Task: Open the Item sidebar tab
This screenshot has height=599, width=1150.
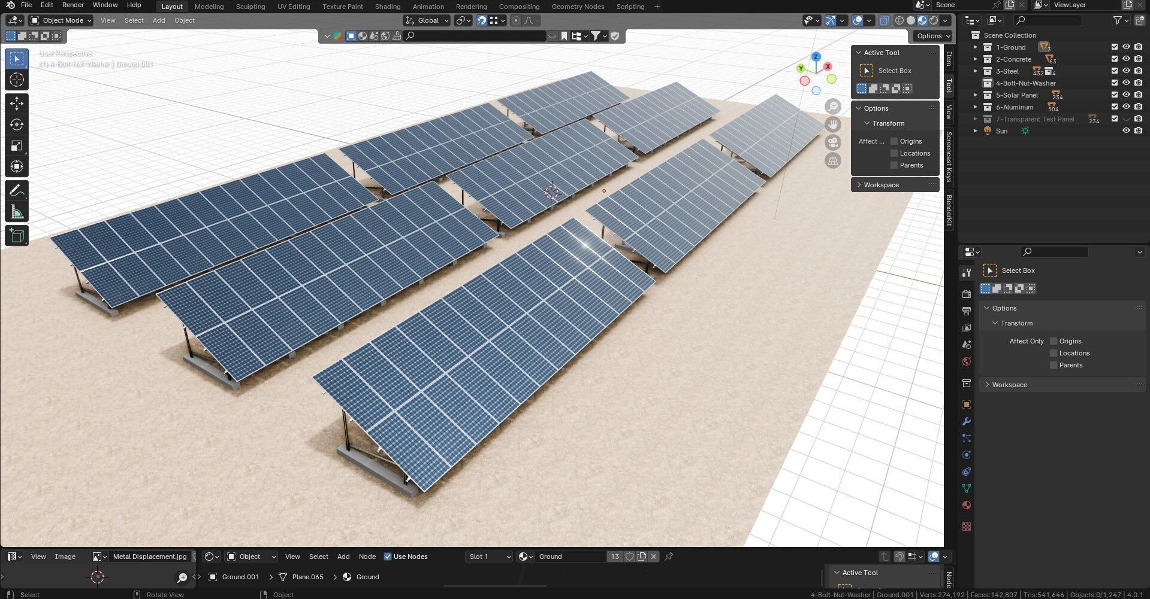Action: tap(949, 59)
